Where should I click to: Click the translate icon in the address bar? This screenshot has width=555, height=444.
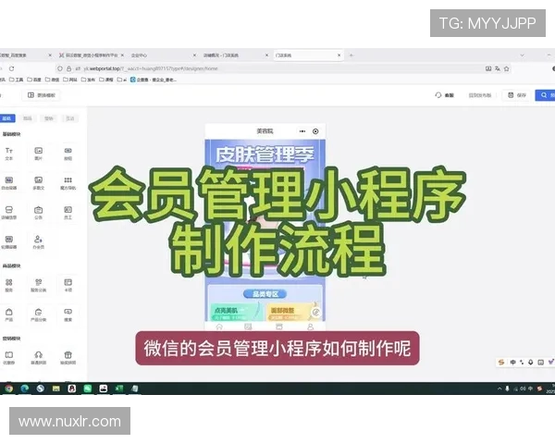(x=498, y=68)
